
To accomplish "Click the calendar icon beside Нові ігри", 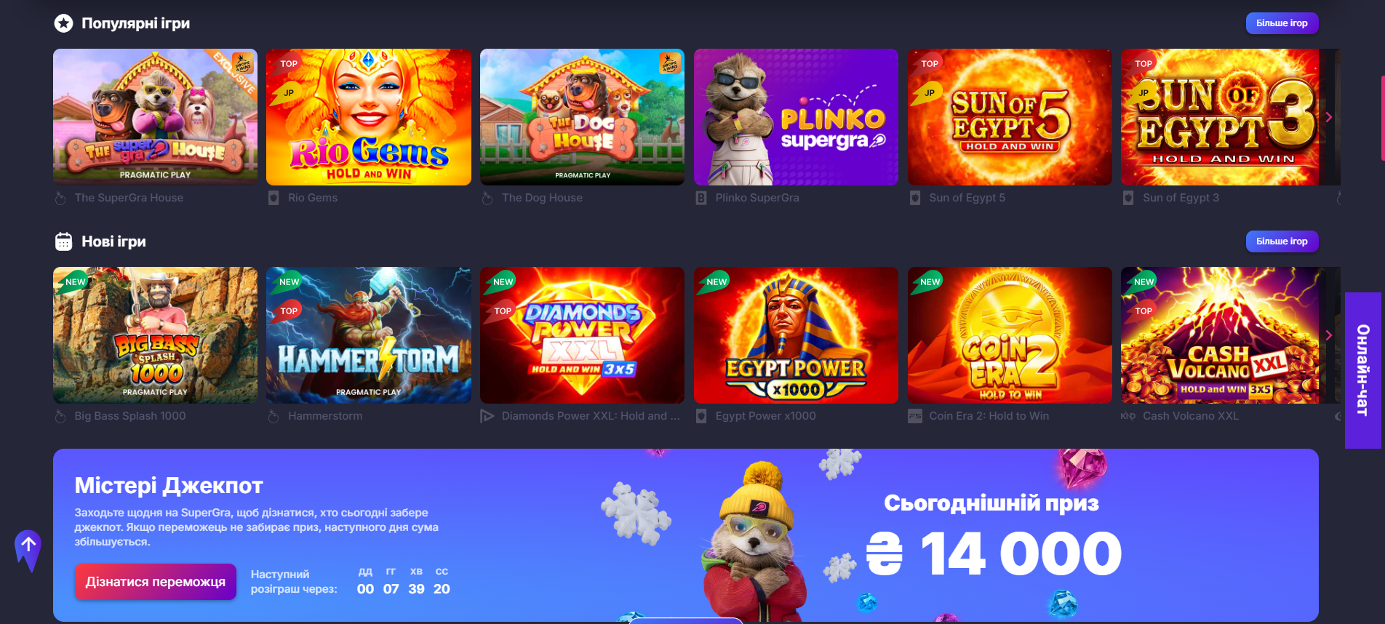I will pos(64,241).
